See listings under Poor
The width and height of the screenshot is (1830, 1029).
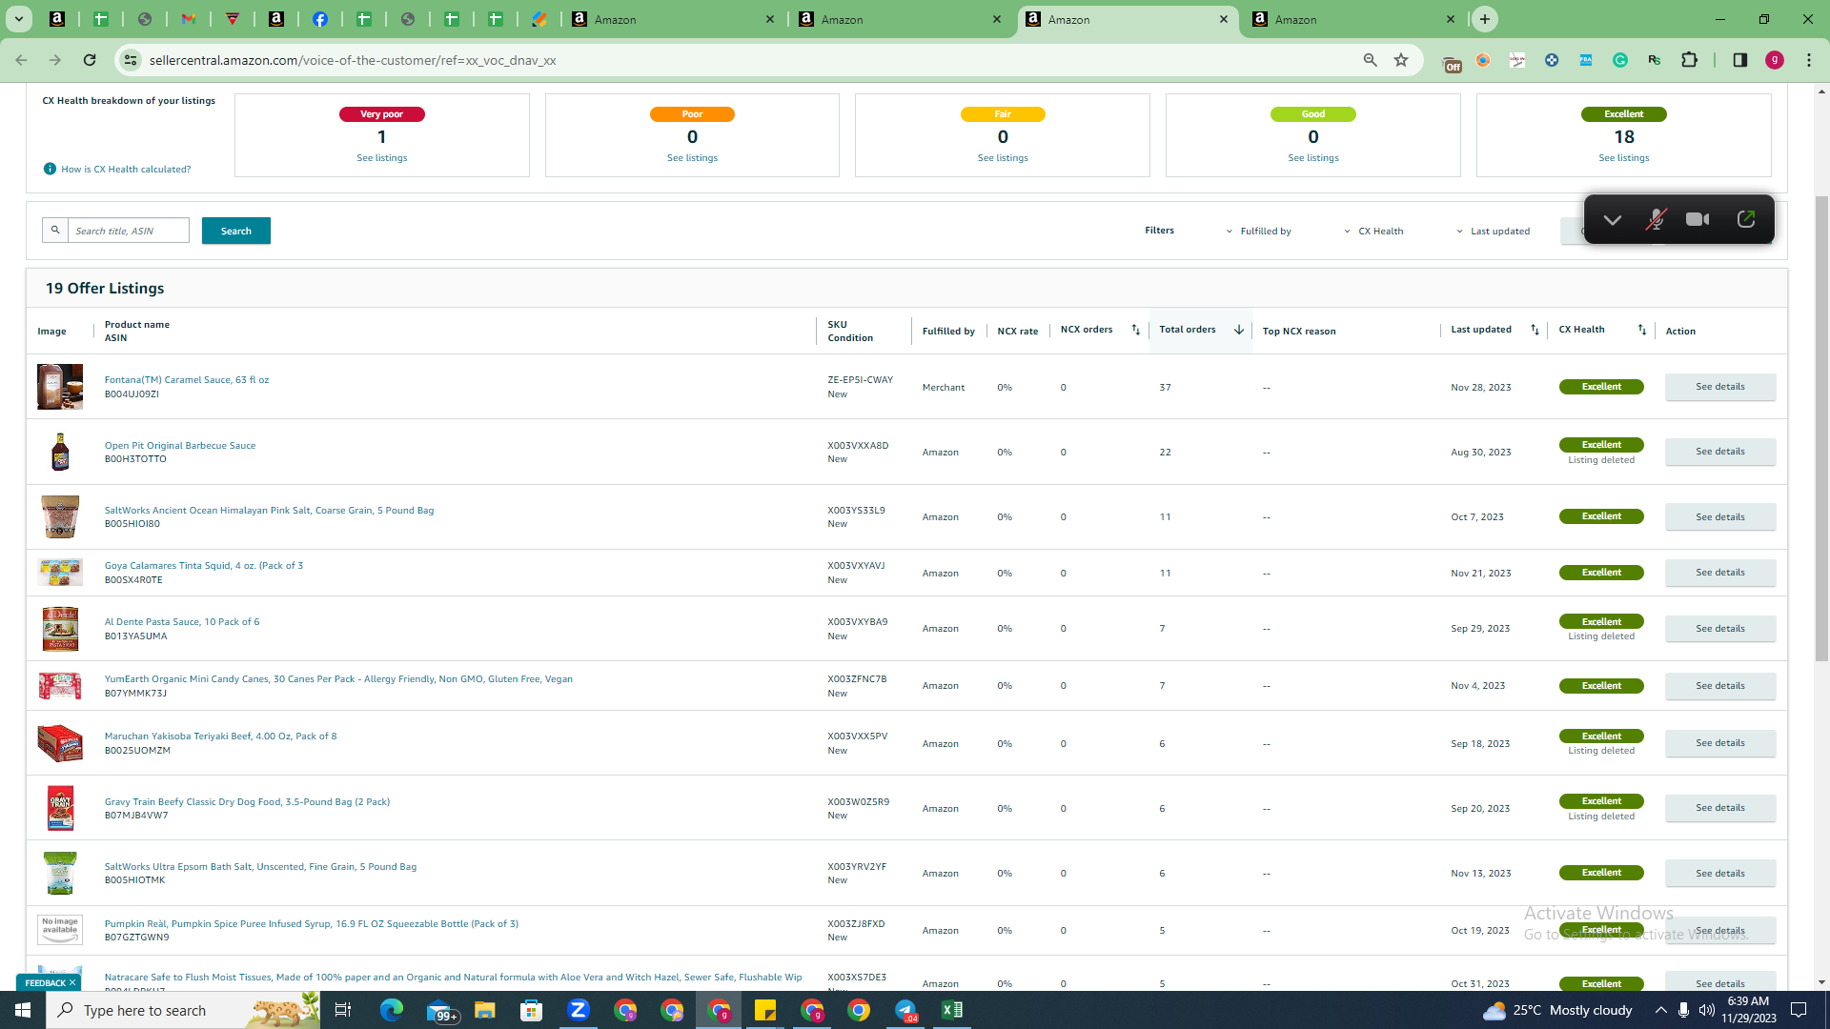692,158
